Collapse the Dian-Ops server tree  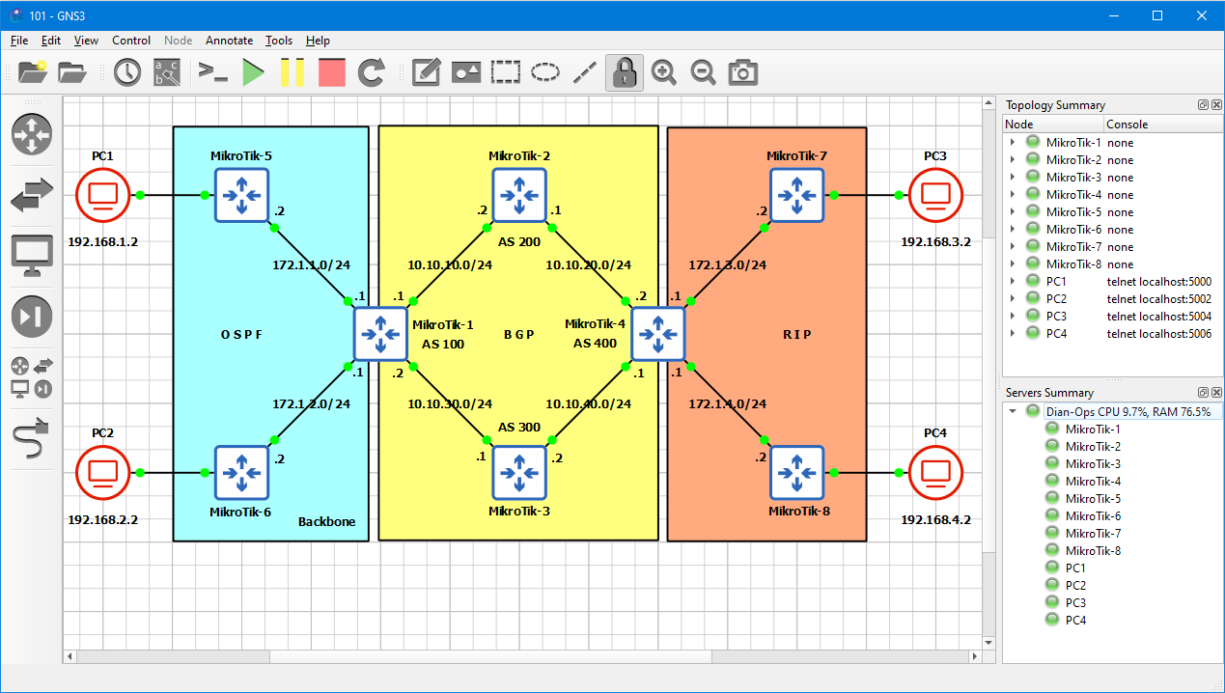pos(1012,411)
